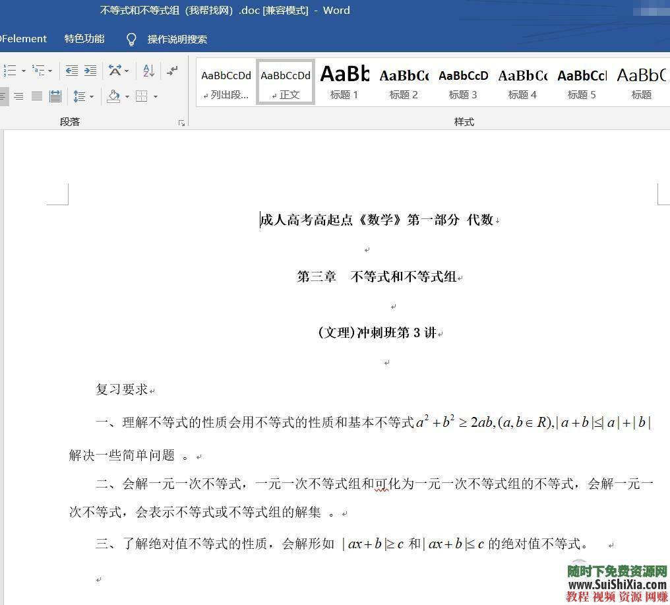The height and width of the screenshot is (605, 670).
Task: Click the sort (A-Z) icon
Action: point(148,71)
